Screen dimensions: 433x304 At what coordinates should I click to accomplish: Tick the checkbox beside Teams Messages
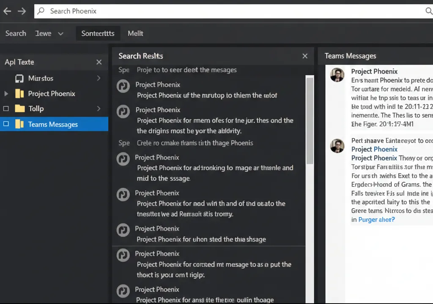(x=6, y=124)
